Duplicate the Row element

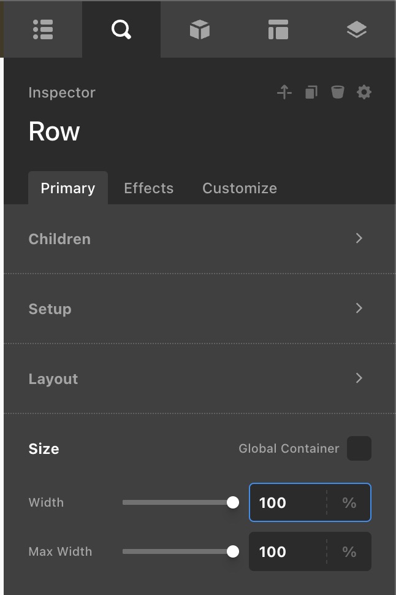(x=311, y=93)
